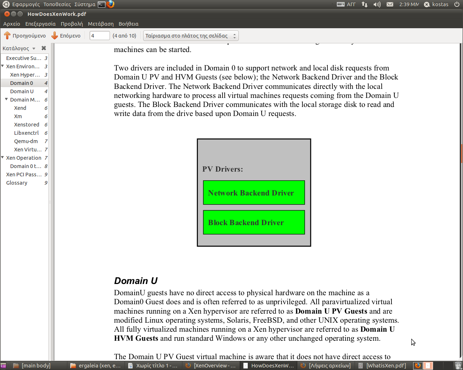Click the Ubuntu logo in the top panel

tap(6, 4)
